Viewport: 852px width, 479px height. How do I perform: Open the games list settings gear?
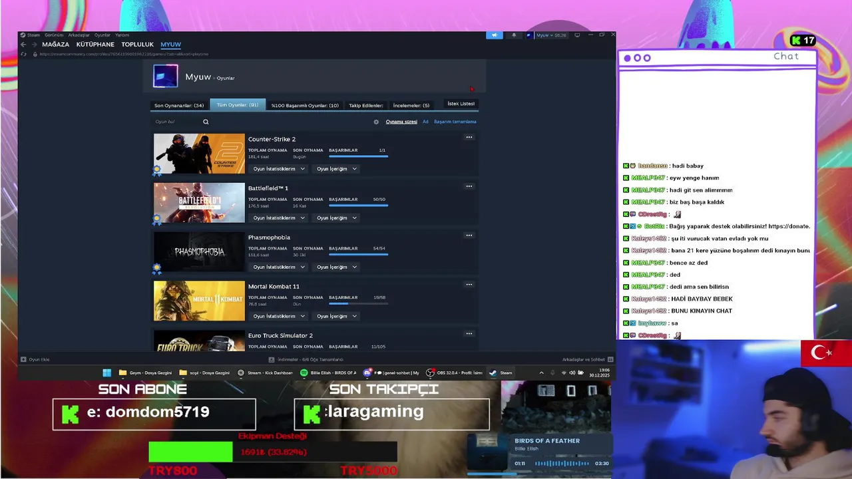(x=376, y=122)
